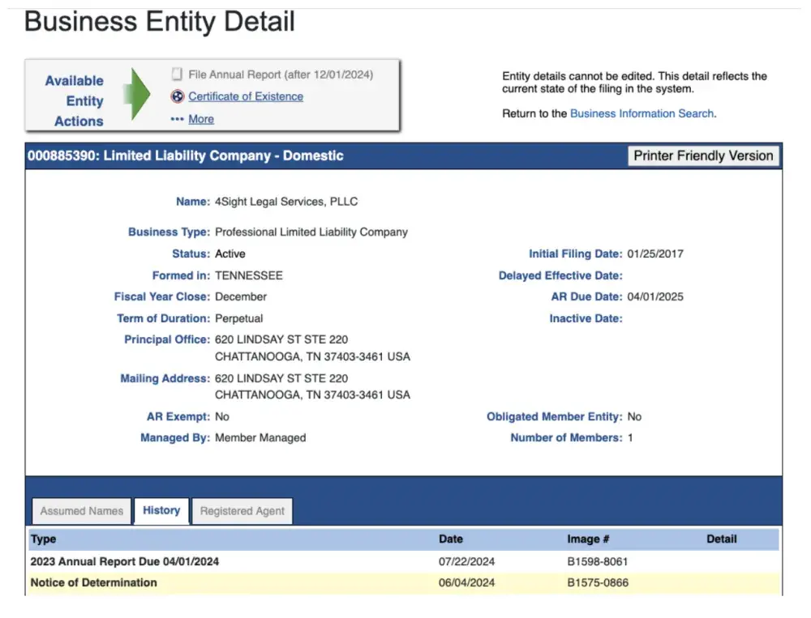
Task: Open the Certificate of Existence link
Action: coord(246,96)
